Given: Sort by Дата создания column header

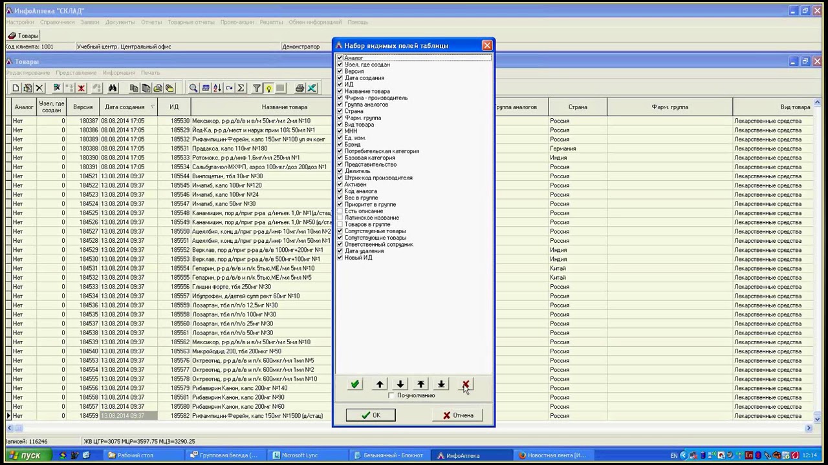Looking at the screenshot, I should tap(129, 107).
